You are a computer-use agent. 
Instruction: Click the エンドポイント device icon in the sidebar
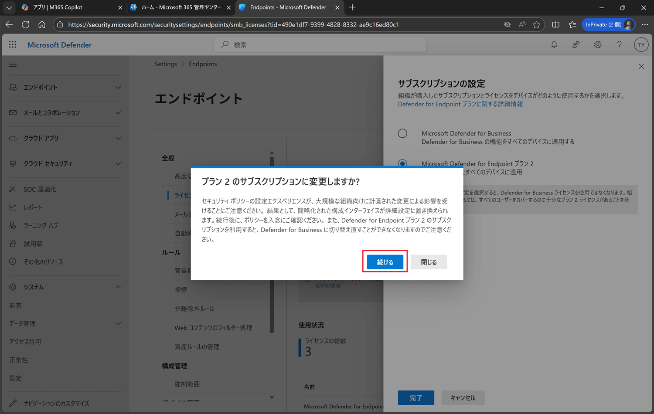tap(13, 88)
